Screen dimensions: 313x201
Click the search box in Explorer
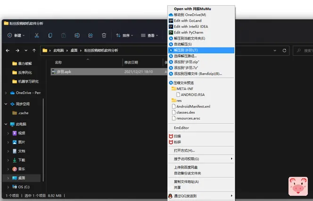303,51
